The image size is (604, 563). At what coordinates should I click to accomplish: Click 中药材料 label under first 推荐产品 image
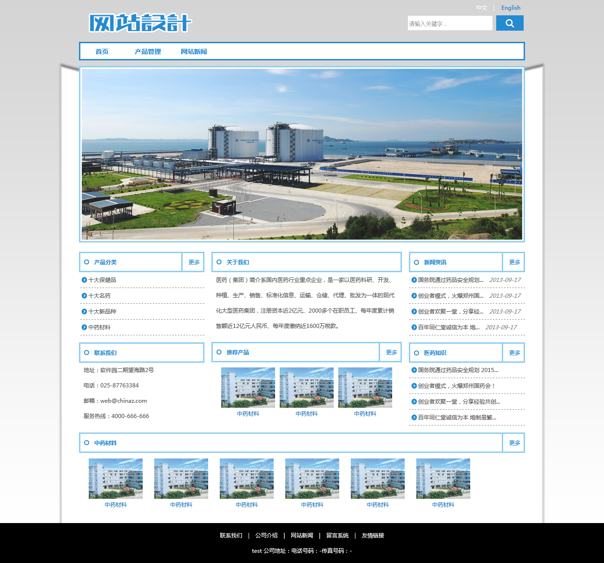[x=248, y=413]
